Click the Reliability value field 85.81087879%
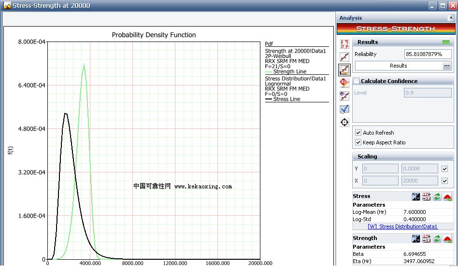 (428, 54)
